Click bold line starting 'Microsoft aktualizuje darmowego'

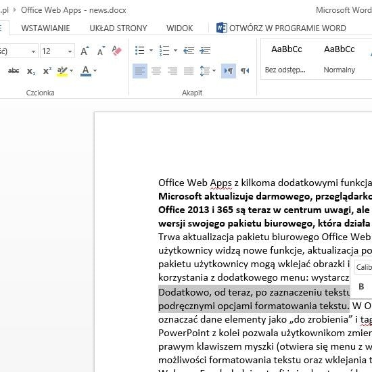coord(265,196)
